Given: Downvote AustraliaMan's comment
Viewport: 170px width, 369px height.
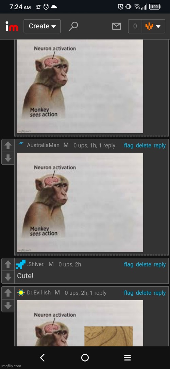Looking at the screenshot, I should 8,158.
